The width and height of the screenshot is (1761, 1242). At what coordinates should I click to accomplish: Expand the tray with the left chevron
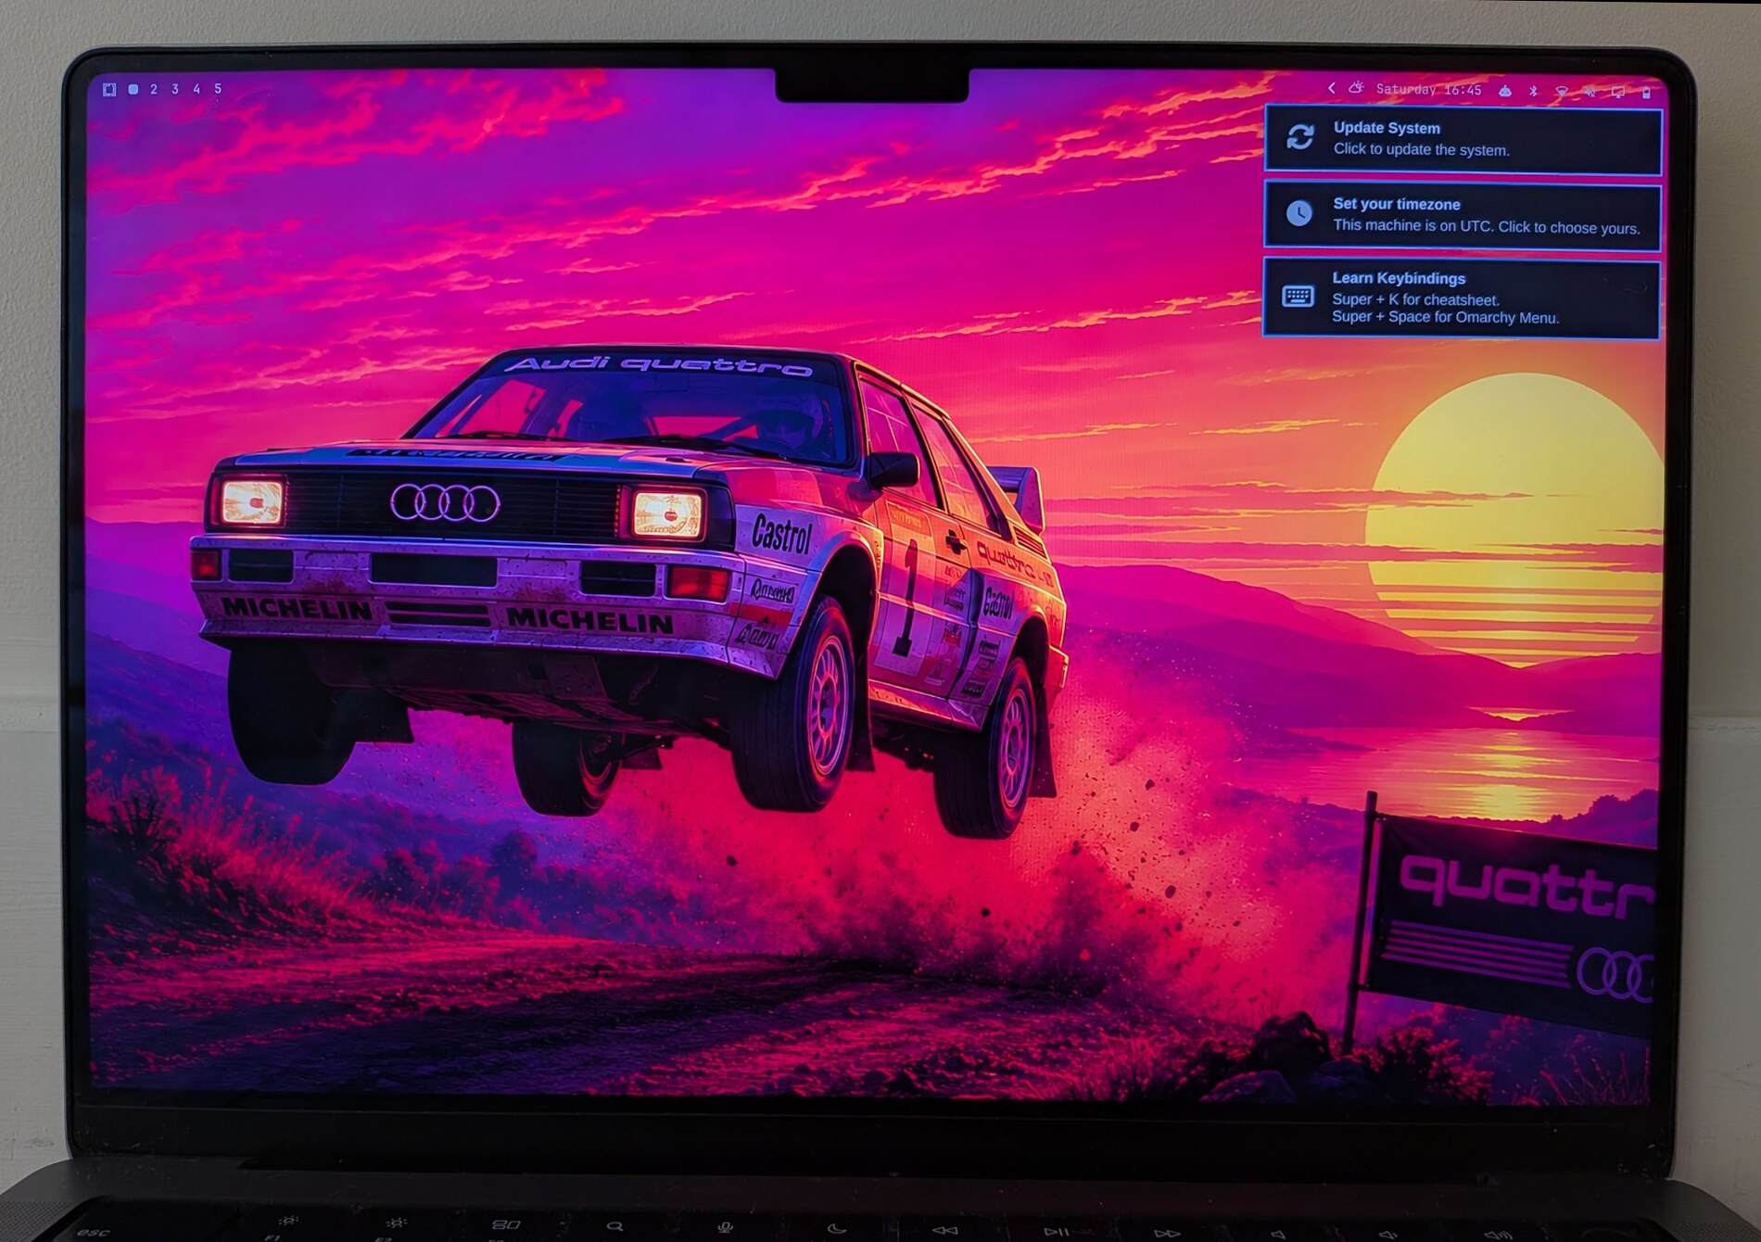(x=1332, y=88)
